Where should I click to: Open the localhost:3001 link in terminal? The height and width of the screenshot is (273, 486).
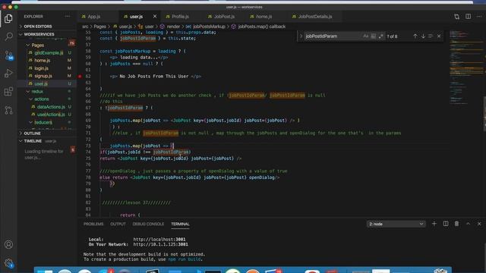(x=159, y=240)
